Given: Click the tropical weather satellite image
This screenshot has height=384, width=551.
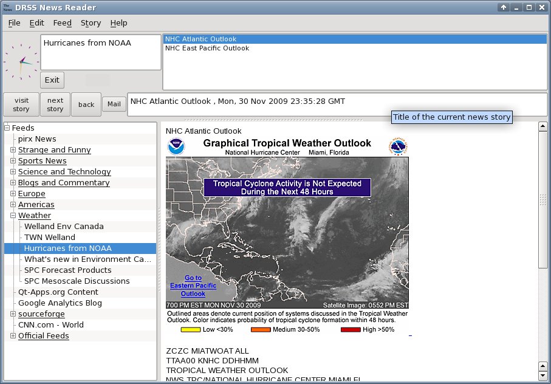Looking at the screenshot, I should [287, 233].
